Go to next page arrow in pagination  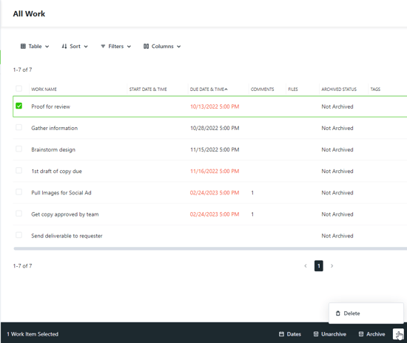click(332, 265)
